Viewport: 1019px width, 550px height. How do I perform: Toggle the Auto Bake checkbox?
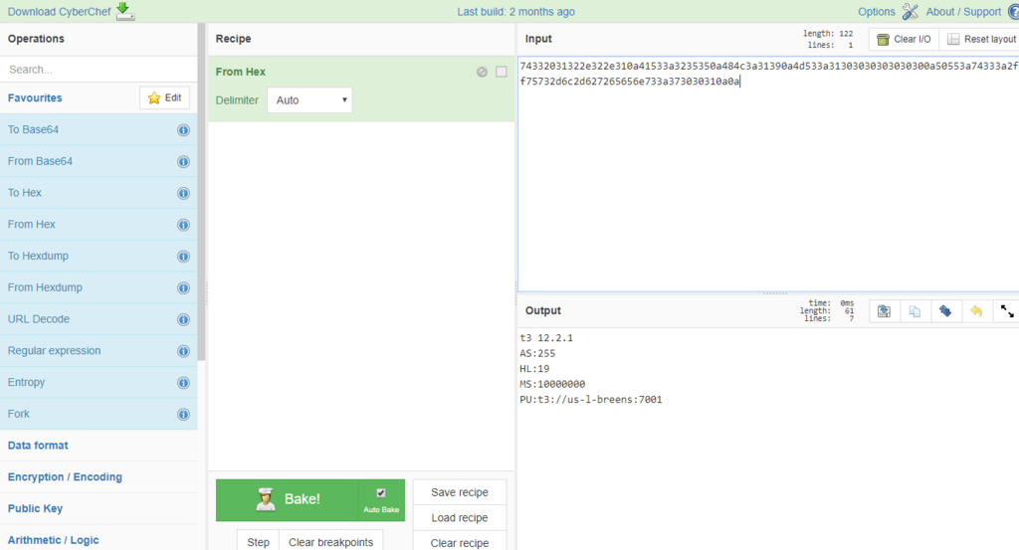pyautogui.click(x=381, y=493)
